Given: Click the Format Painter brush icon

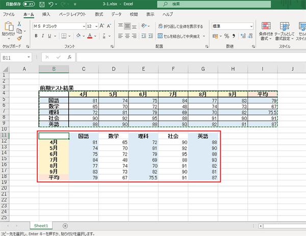Looking at the screenshot, I should [x=19, y=37].
